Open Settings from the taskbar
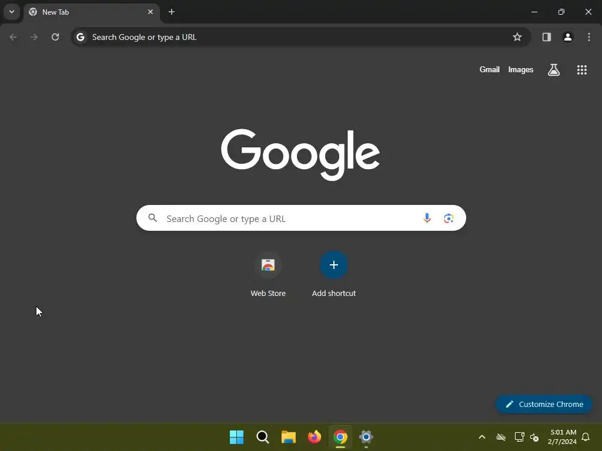This screenshot has height=451, width=602. pos(366,437)
